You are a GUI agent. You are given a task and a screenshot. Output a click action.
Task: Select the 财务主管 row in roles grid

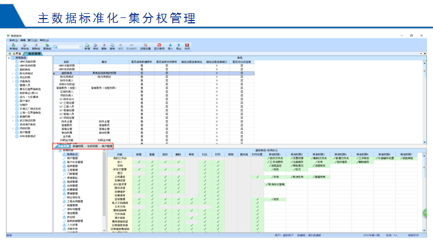(x=153, y=121)
